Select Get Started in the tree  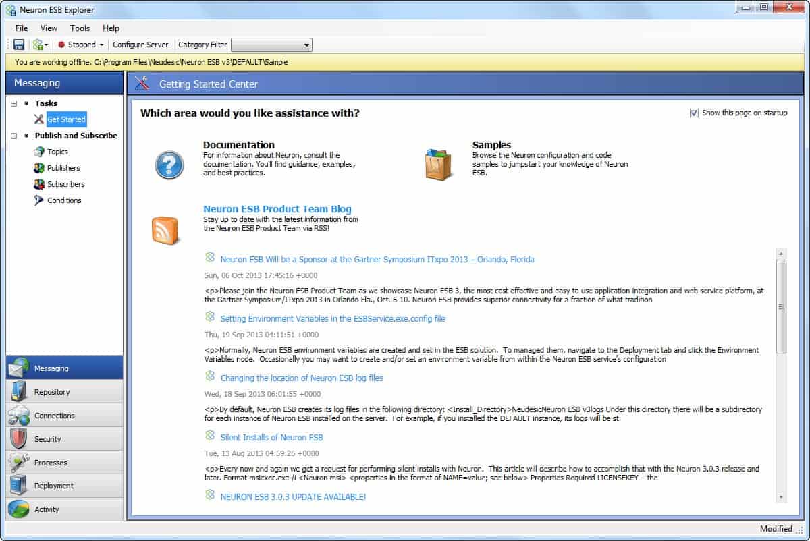point(66,119)
